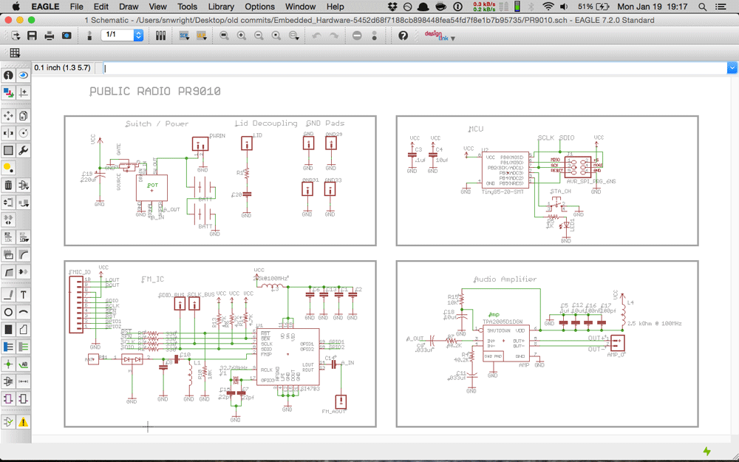This screenshot has height=462, width=739.
Task: Select the Bus draw tool
Action: pos(8,347)
